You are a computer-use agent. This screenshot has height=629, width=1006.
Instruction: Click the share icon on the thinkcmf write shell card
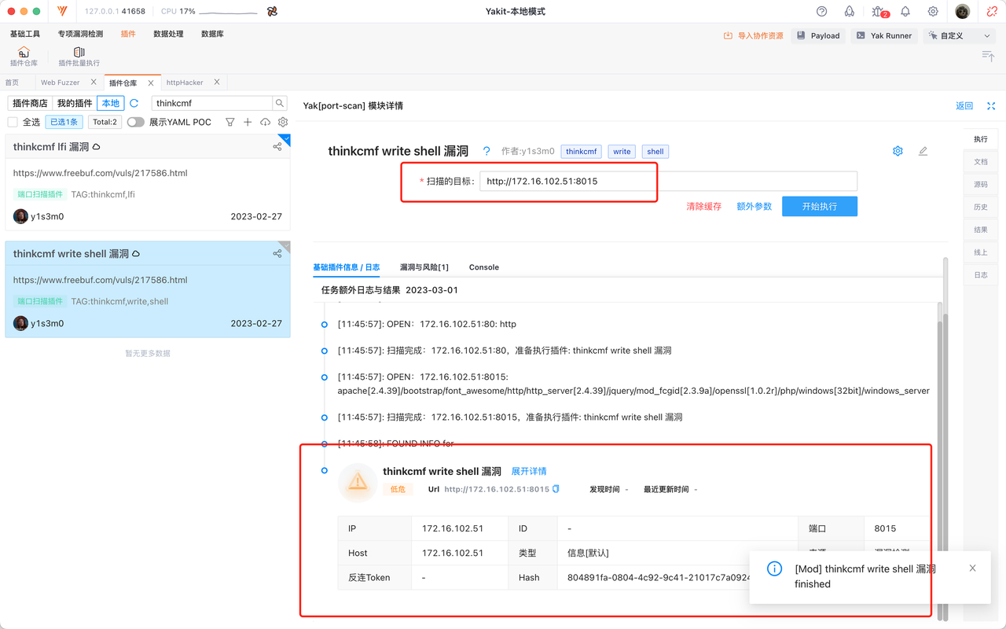pyautogui.click(x=277, y=253)
